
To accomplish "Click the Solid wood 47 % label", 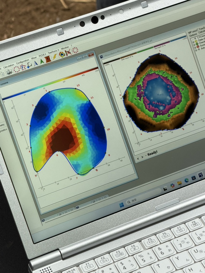I will pyautogui.click(x=127, y=58).
